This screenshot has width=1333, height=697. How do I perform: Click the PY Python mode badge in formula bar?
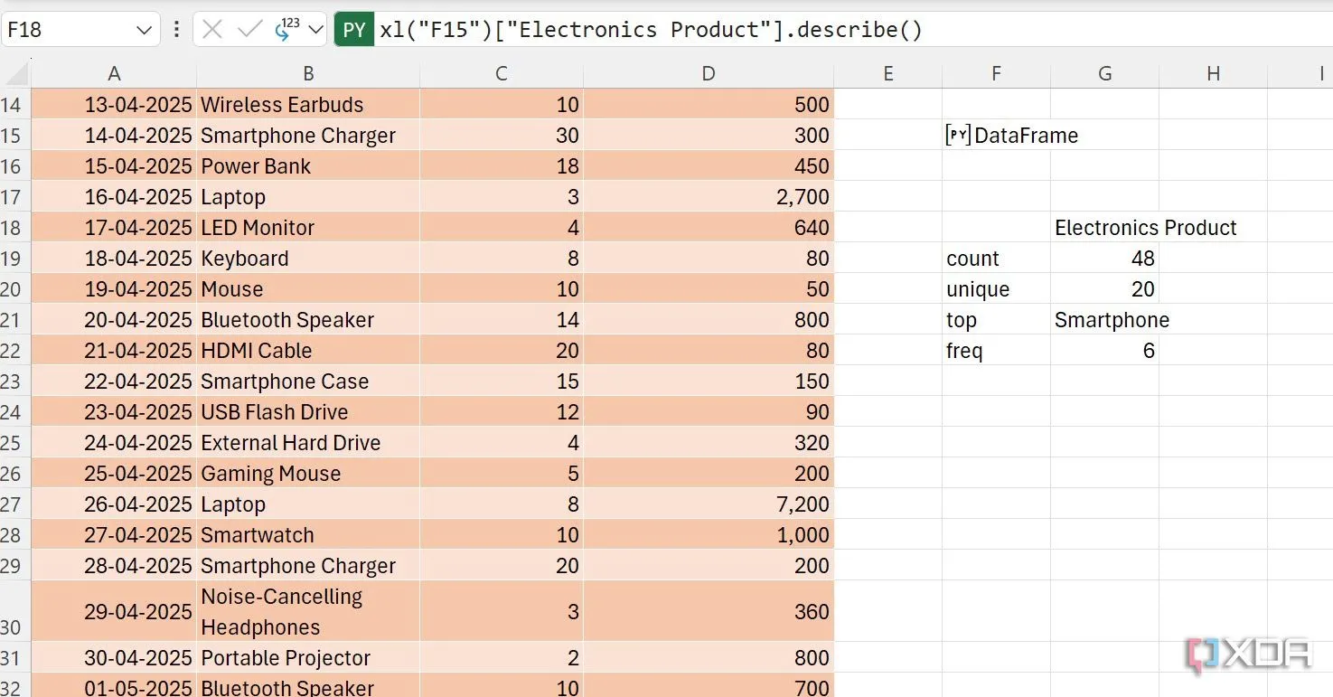tap(354, 29)
